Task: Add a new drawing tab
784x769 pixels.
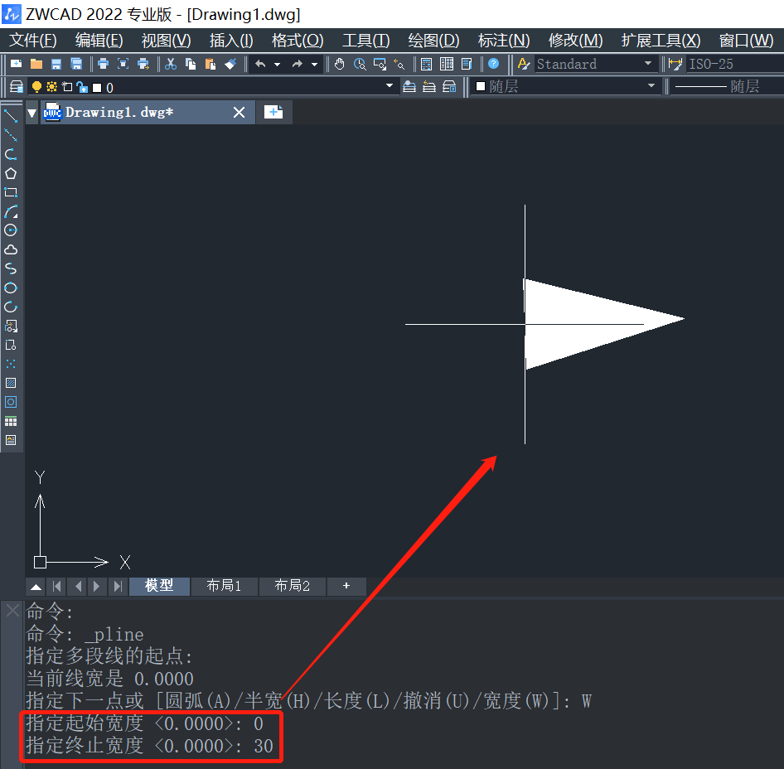Action: click(x=273, y=112)
